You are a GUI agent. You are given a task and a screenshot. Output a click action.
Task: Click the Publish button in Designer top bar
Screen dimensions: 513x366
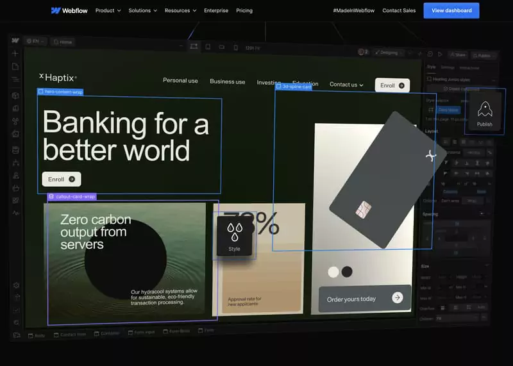pos(484,56)
